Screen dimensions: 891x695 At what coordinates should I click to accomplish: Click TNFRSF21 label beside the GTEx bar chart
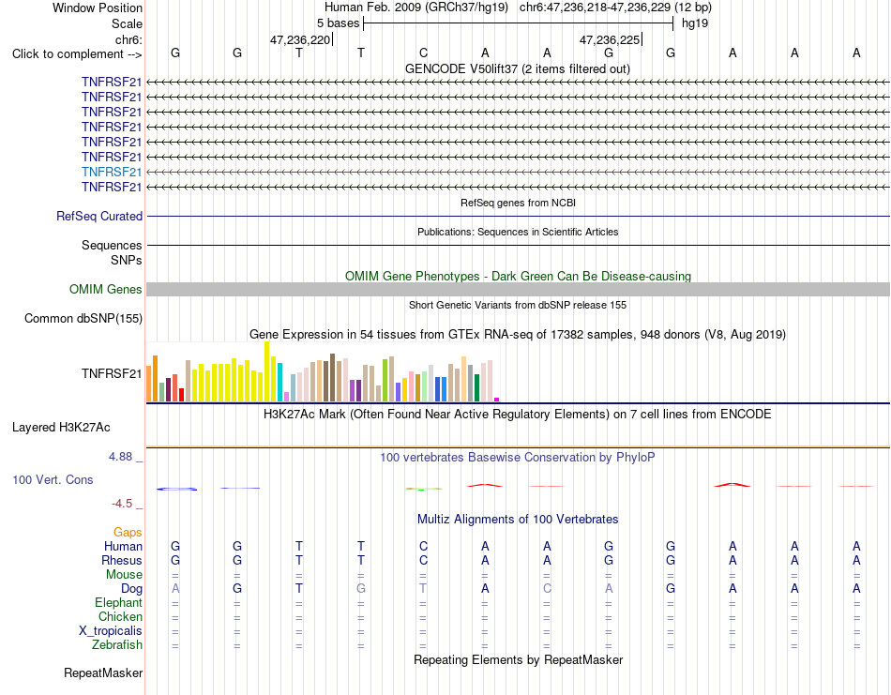tap(112, 373)
